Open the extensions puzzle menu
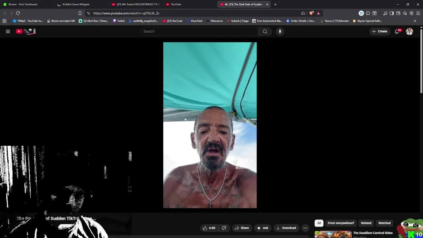 click(368, 13)
